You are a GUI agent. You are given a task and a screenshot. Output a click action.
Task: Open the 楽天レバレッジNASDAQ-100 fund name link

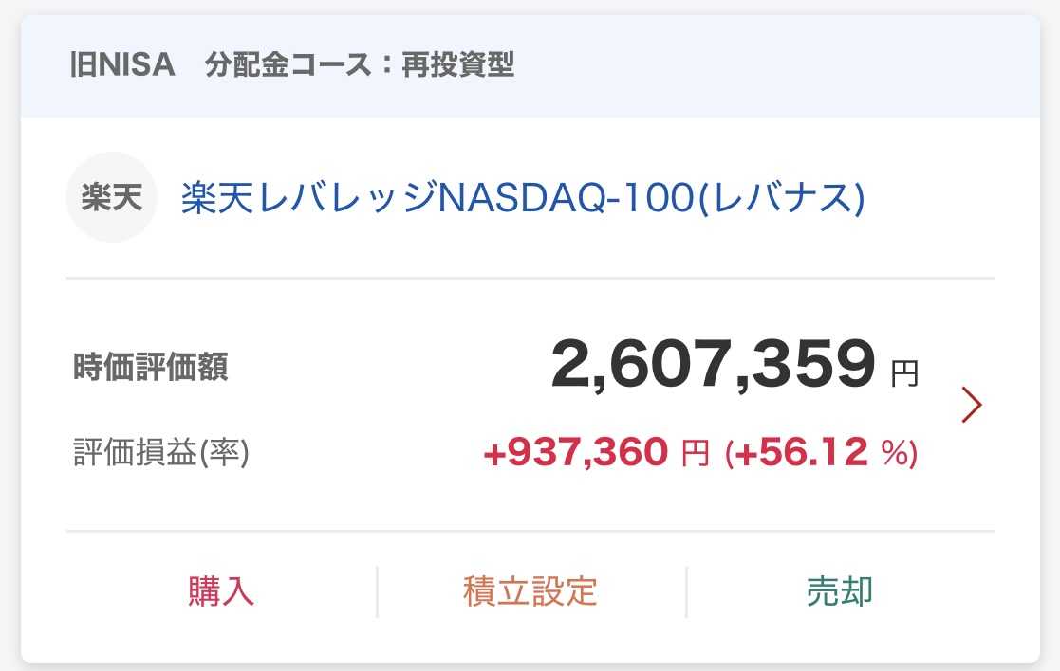pos(522,199)
